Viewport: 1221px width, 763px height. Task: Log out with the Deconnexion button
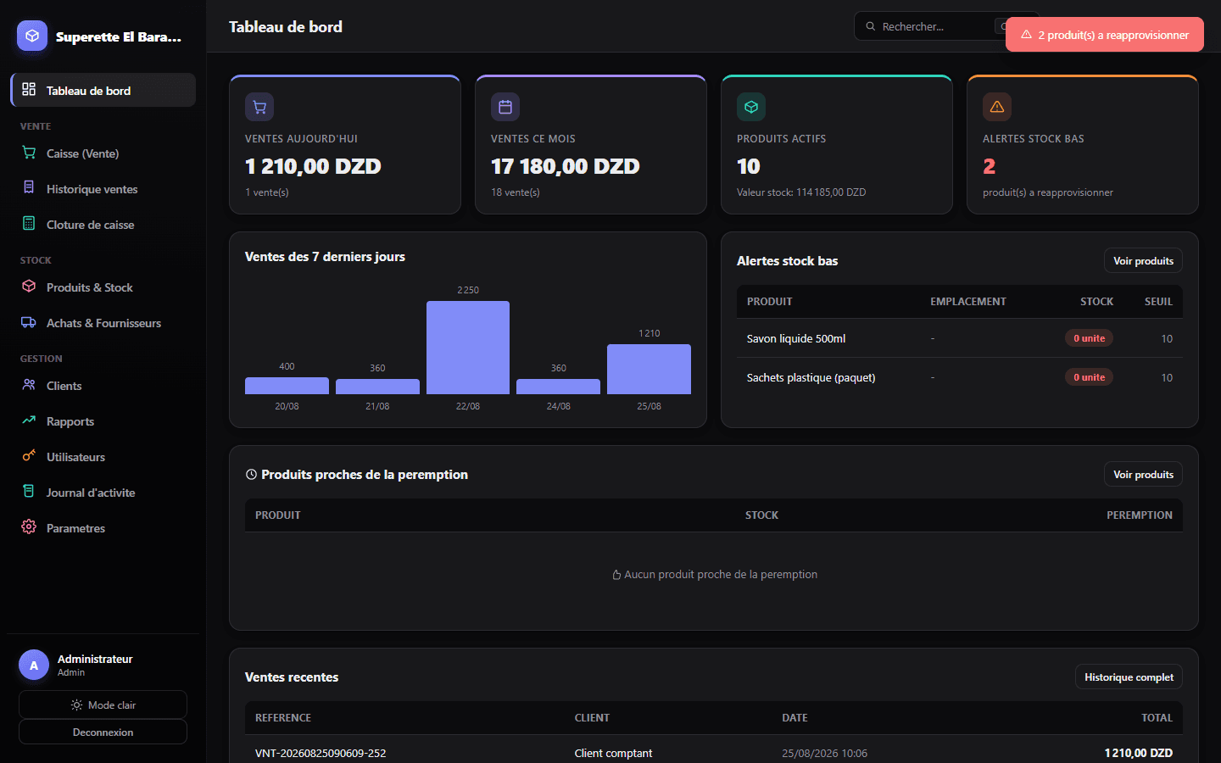pyautogui.click(x=103, y=732)
